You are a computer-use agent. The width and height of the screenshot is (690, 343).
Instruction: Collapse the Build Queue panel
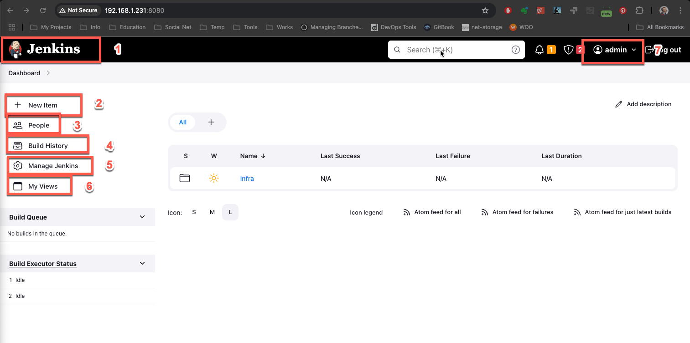pos(142,217)
